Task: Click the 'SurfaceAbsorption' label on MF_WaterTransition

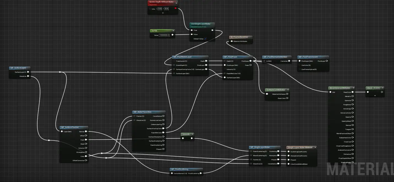Action: pyautogui.click(x=155, y=137)
